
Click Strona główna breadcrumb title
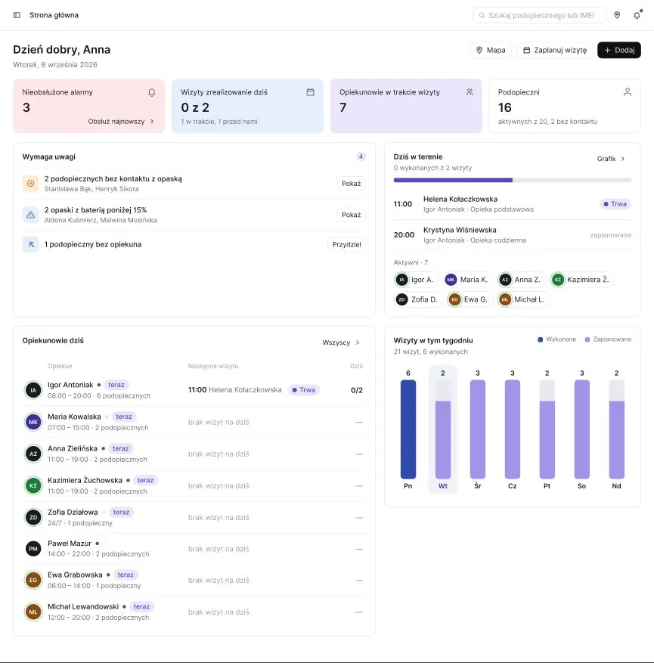[54, 15]
